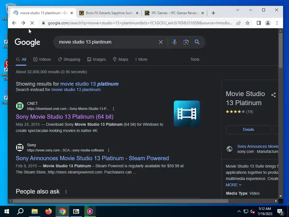Submit search with magnifier icon
Image resolution: width=289 pixels, height=217 pixels.
[197, 42]
